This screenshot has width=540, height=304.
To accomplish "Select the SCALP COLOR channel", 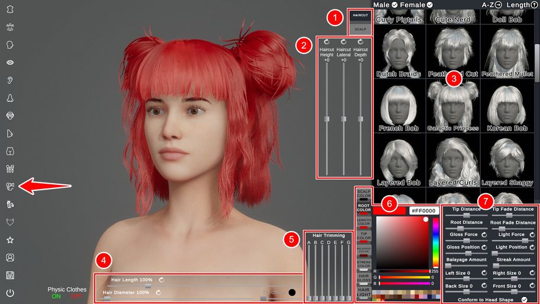I will tap(364, 195).
